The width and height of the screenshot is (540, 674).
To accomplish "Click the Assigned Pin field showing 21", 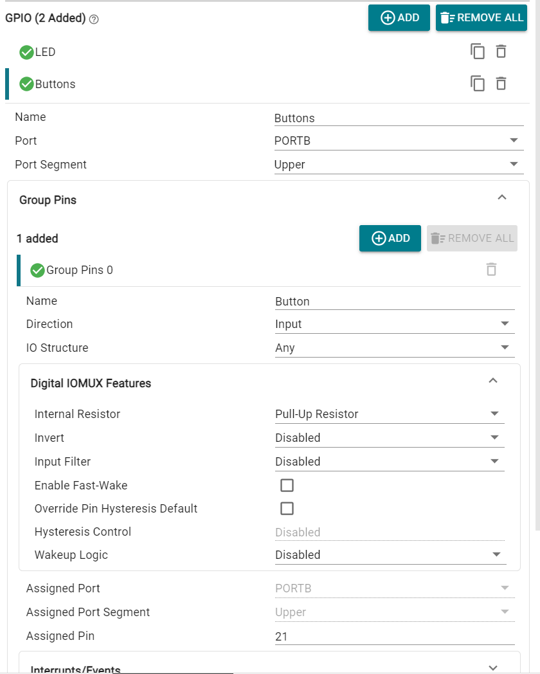I will pyautogui.click(x=394, y=637).
